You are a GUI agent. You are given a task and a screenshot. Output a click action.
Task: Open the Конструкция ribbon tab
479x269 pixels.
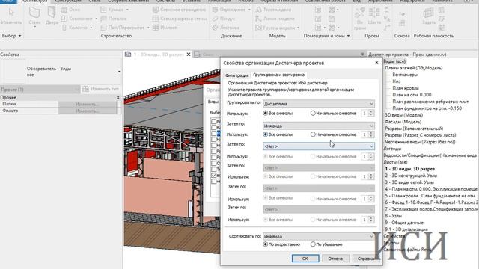coord(67,1)
